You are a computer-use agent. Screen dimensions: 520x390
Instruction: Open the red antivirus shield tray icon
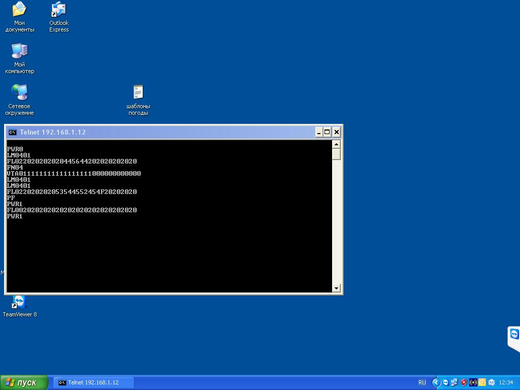click(463, 382)
